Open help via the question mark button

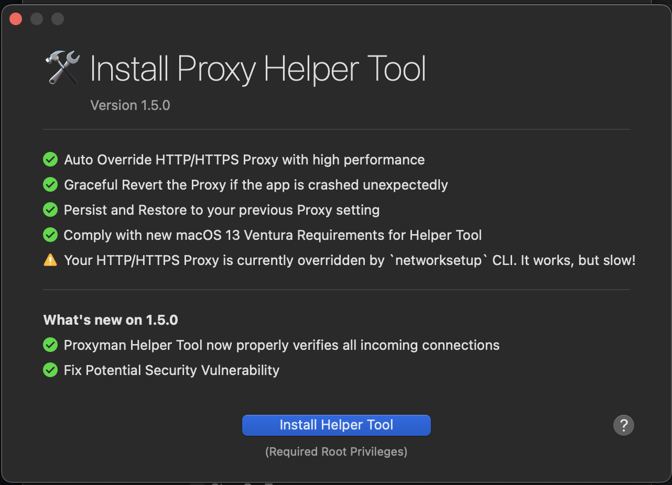pyautogui.click(x=623, y=425)
